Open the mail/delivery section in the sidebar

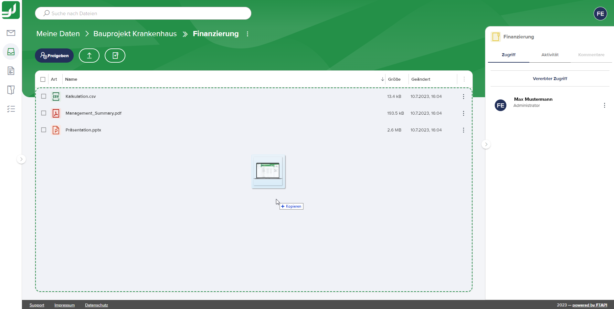tap(11, 33)
